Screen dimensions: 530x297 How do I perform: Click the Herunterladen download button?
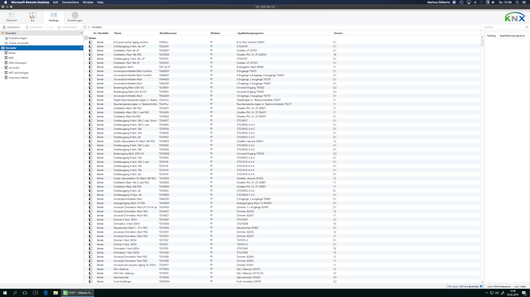67,27
